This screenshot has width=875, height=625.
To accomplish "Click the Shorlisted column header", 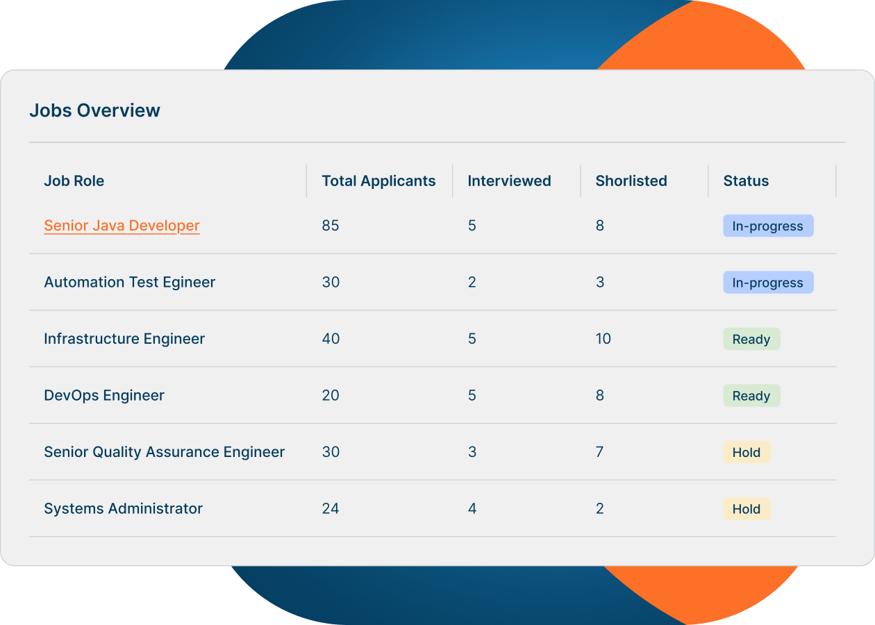I will pyautogui.click(x=631, y=181).
